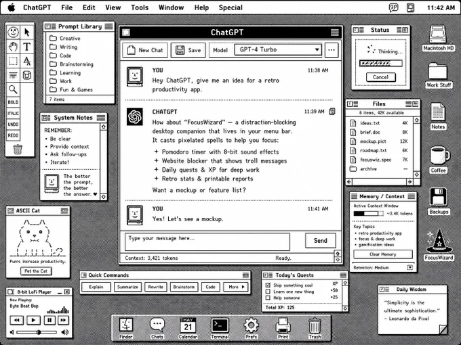Open the GPT-4 Turbo model dropdown

(x=278, y=49)
